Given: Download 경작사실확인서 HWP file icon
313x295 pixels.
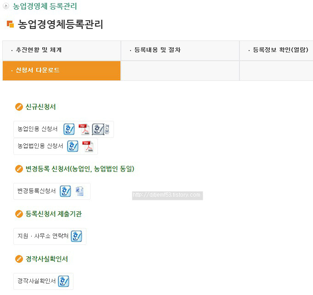Looking at the screenshot, I should coord(63,281).
